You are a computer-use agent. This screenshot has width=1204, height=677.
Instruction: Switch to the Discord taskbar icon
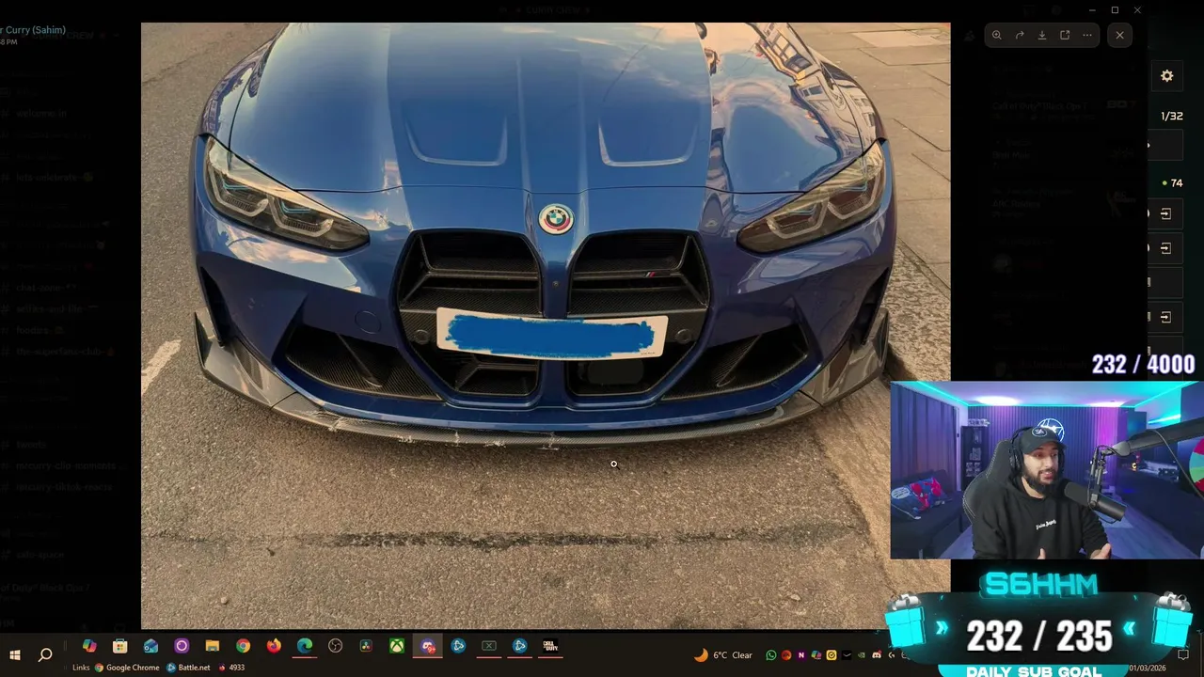pyautogui.click(x=428, y=646)
